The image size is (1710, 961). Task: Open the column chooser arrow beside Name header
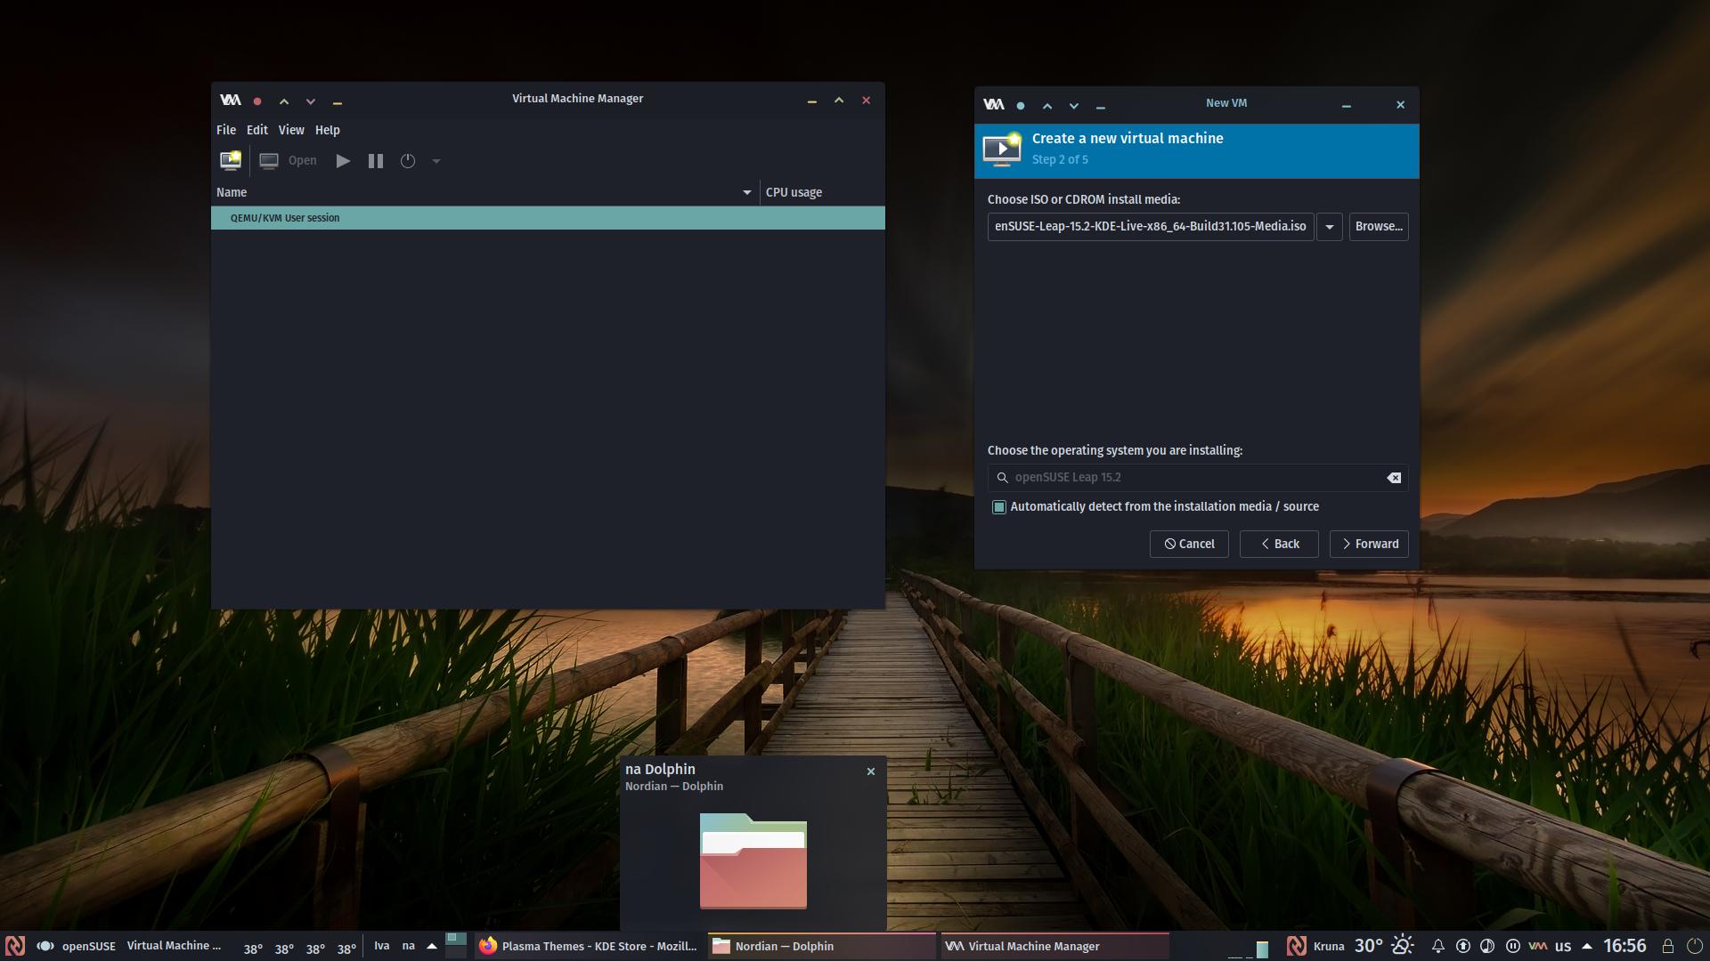tap(747, 192)
